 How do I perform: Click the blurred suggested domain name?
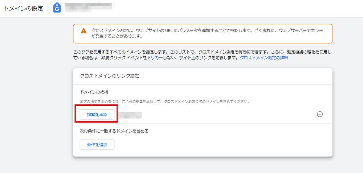(x=131, y=115)
